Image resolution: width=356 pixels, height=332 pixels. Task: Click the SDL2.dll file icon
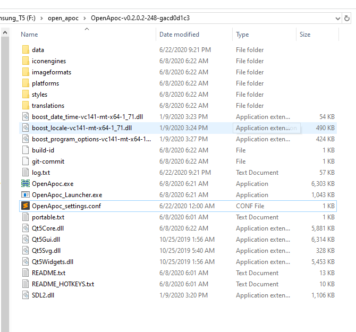pos(26,295)
